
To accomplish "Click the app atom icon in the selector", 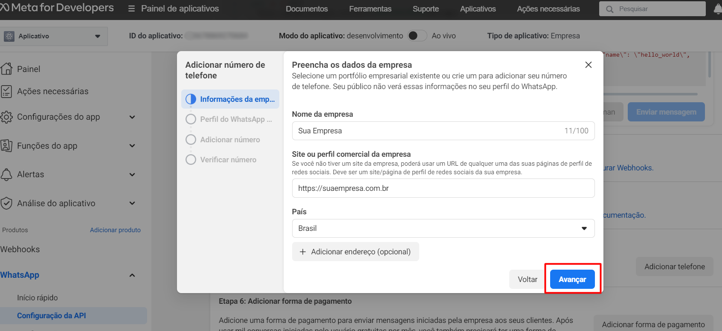I will pos(9,36).
